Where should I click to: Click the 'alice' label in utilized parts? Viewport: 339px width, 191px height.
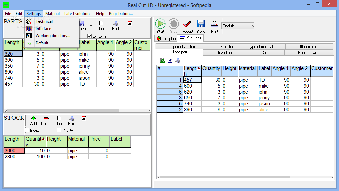pos(265,110)
